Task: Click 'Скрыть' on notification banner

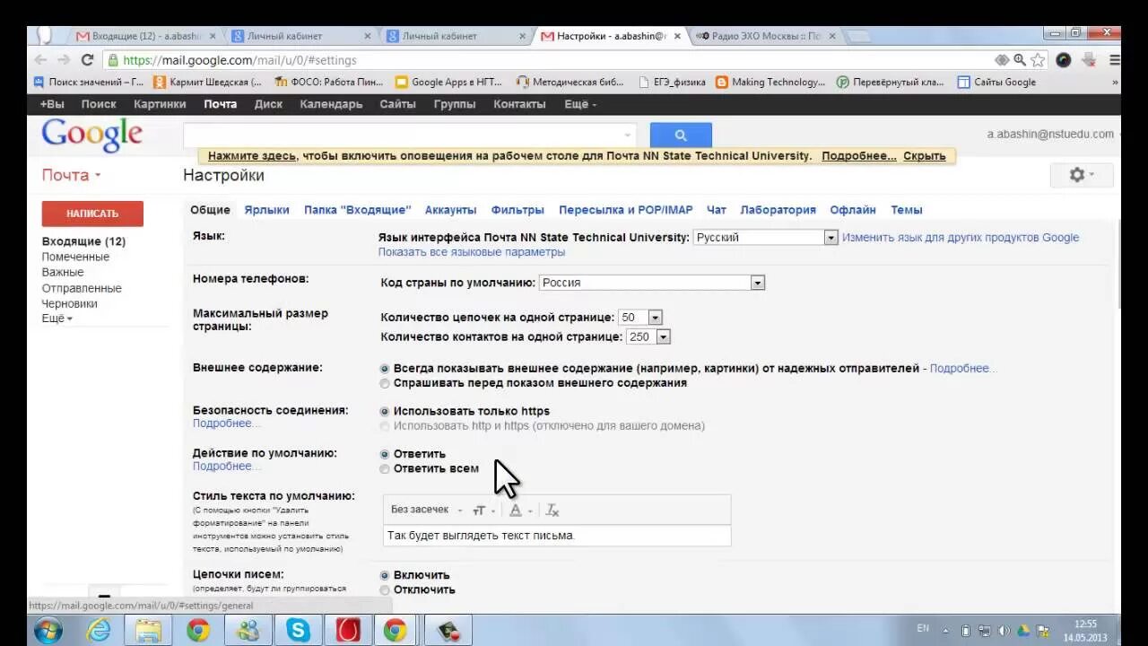Action: tap(924, 156)
